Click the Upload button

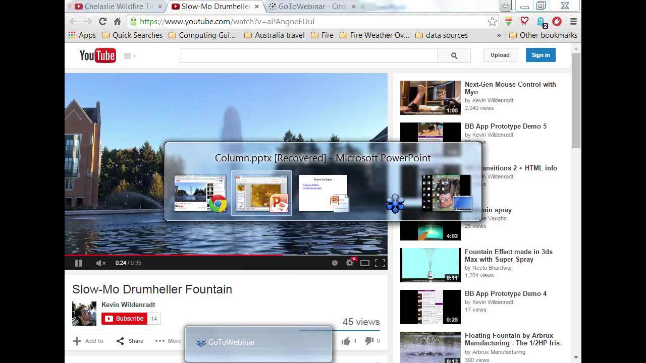(x=500, y=55)
